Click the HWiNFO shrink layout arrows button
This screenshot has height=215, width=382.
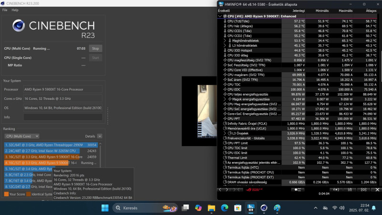tap(236, 190)
